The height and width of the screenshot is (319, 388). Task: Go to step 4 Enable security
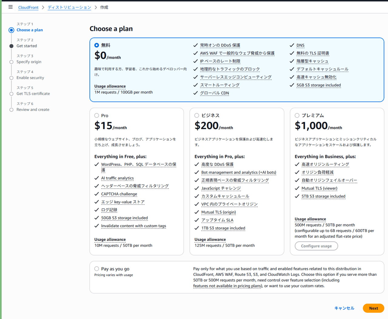pos(30,78)
